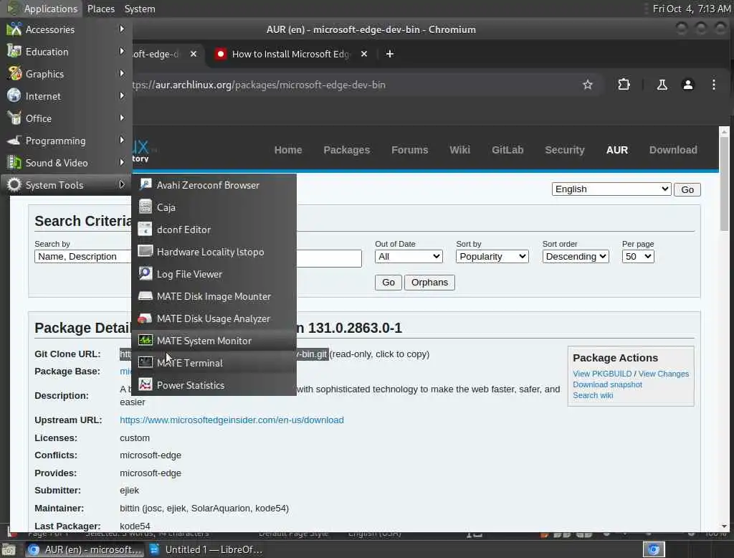734x558 pixels.
Task: Click the search Go button
Action: pos(388,283)
